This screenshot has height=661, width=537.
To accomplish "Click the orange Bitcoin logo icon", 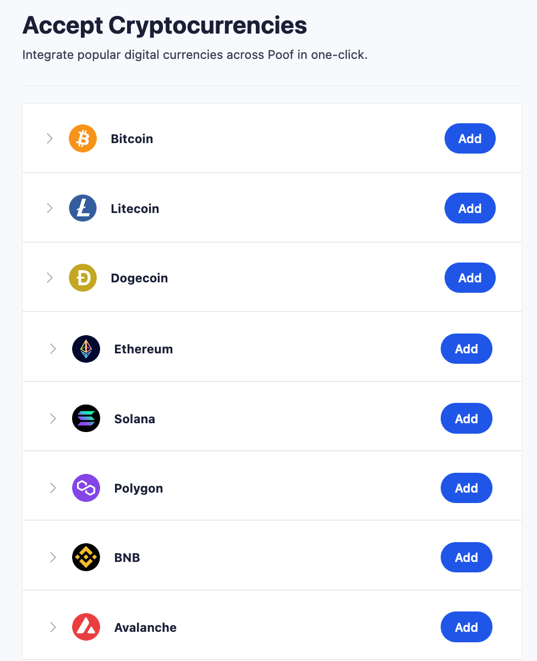I will (x=83, y=139).
